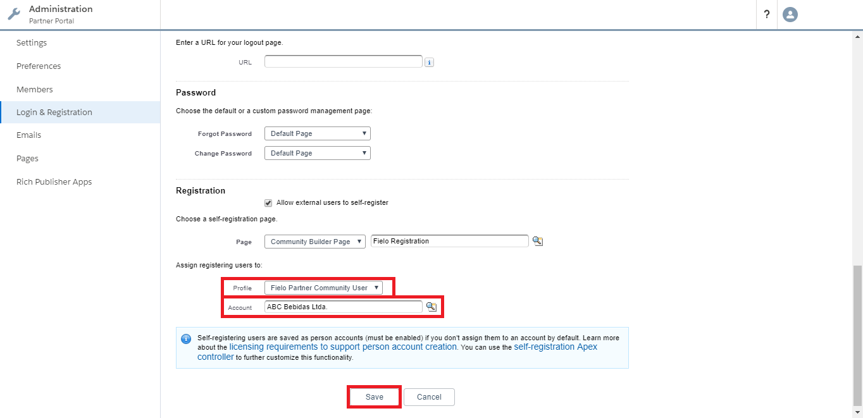The image size is (863, 418).
Task: Open the help question mark icon
Action: pyautogui.click(x=766, y=14)
